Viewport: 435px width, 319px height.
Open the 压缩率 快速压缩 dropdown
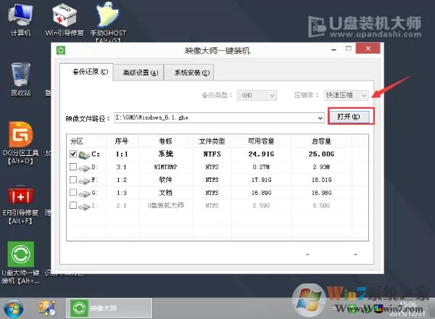tap(347, 96)
